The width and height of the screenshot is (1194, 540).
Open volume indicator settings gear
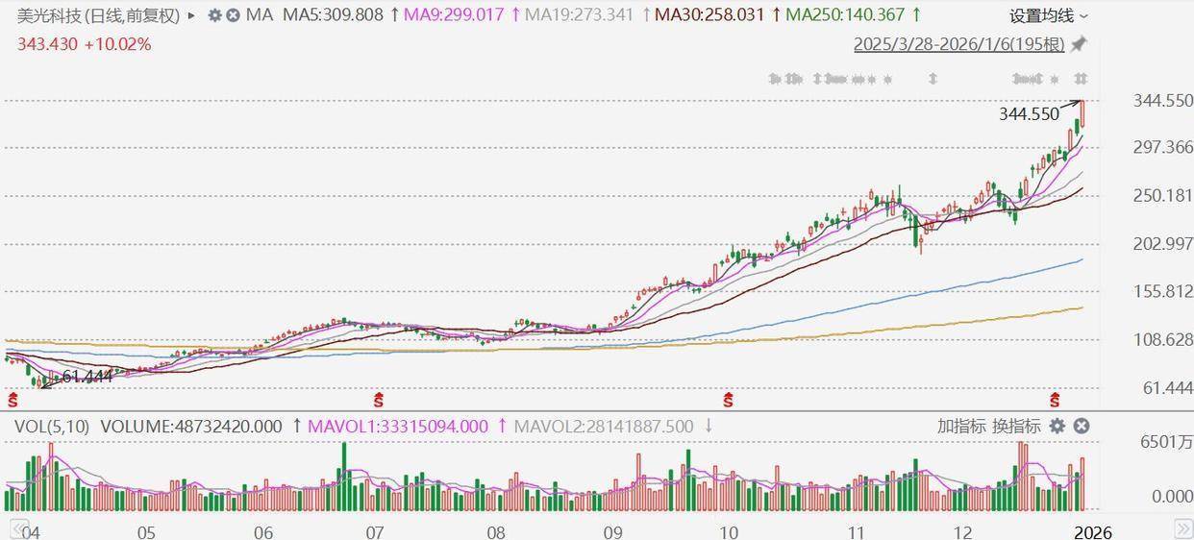(x=1057, y=427)
